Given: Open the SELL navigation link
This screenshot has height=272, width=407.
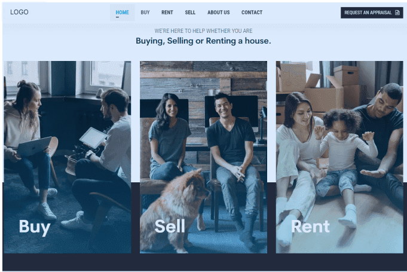Looking at the screenshot, I should pyautogui.click(x=190, y=12).
